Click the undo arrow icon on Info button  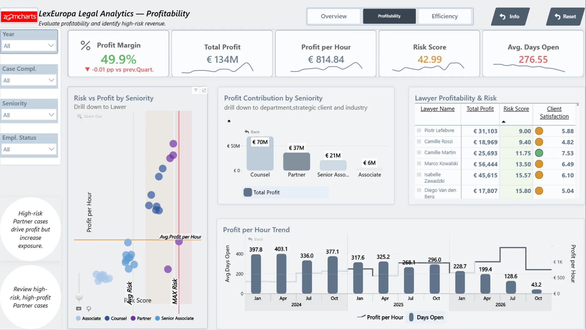[x=502, y=16]
